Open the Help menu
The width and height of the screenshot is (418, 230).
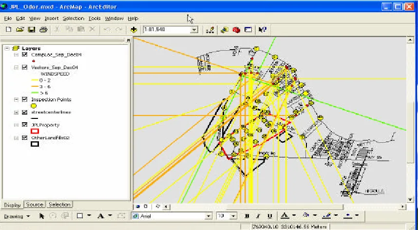tap(133, 19)
